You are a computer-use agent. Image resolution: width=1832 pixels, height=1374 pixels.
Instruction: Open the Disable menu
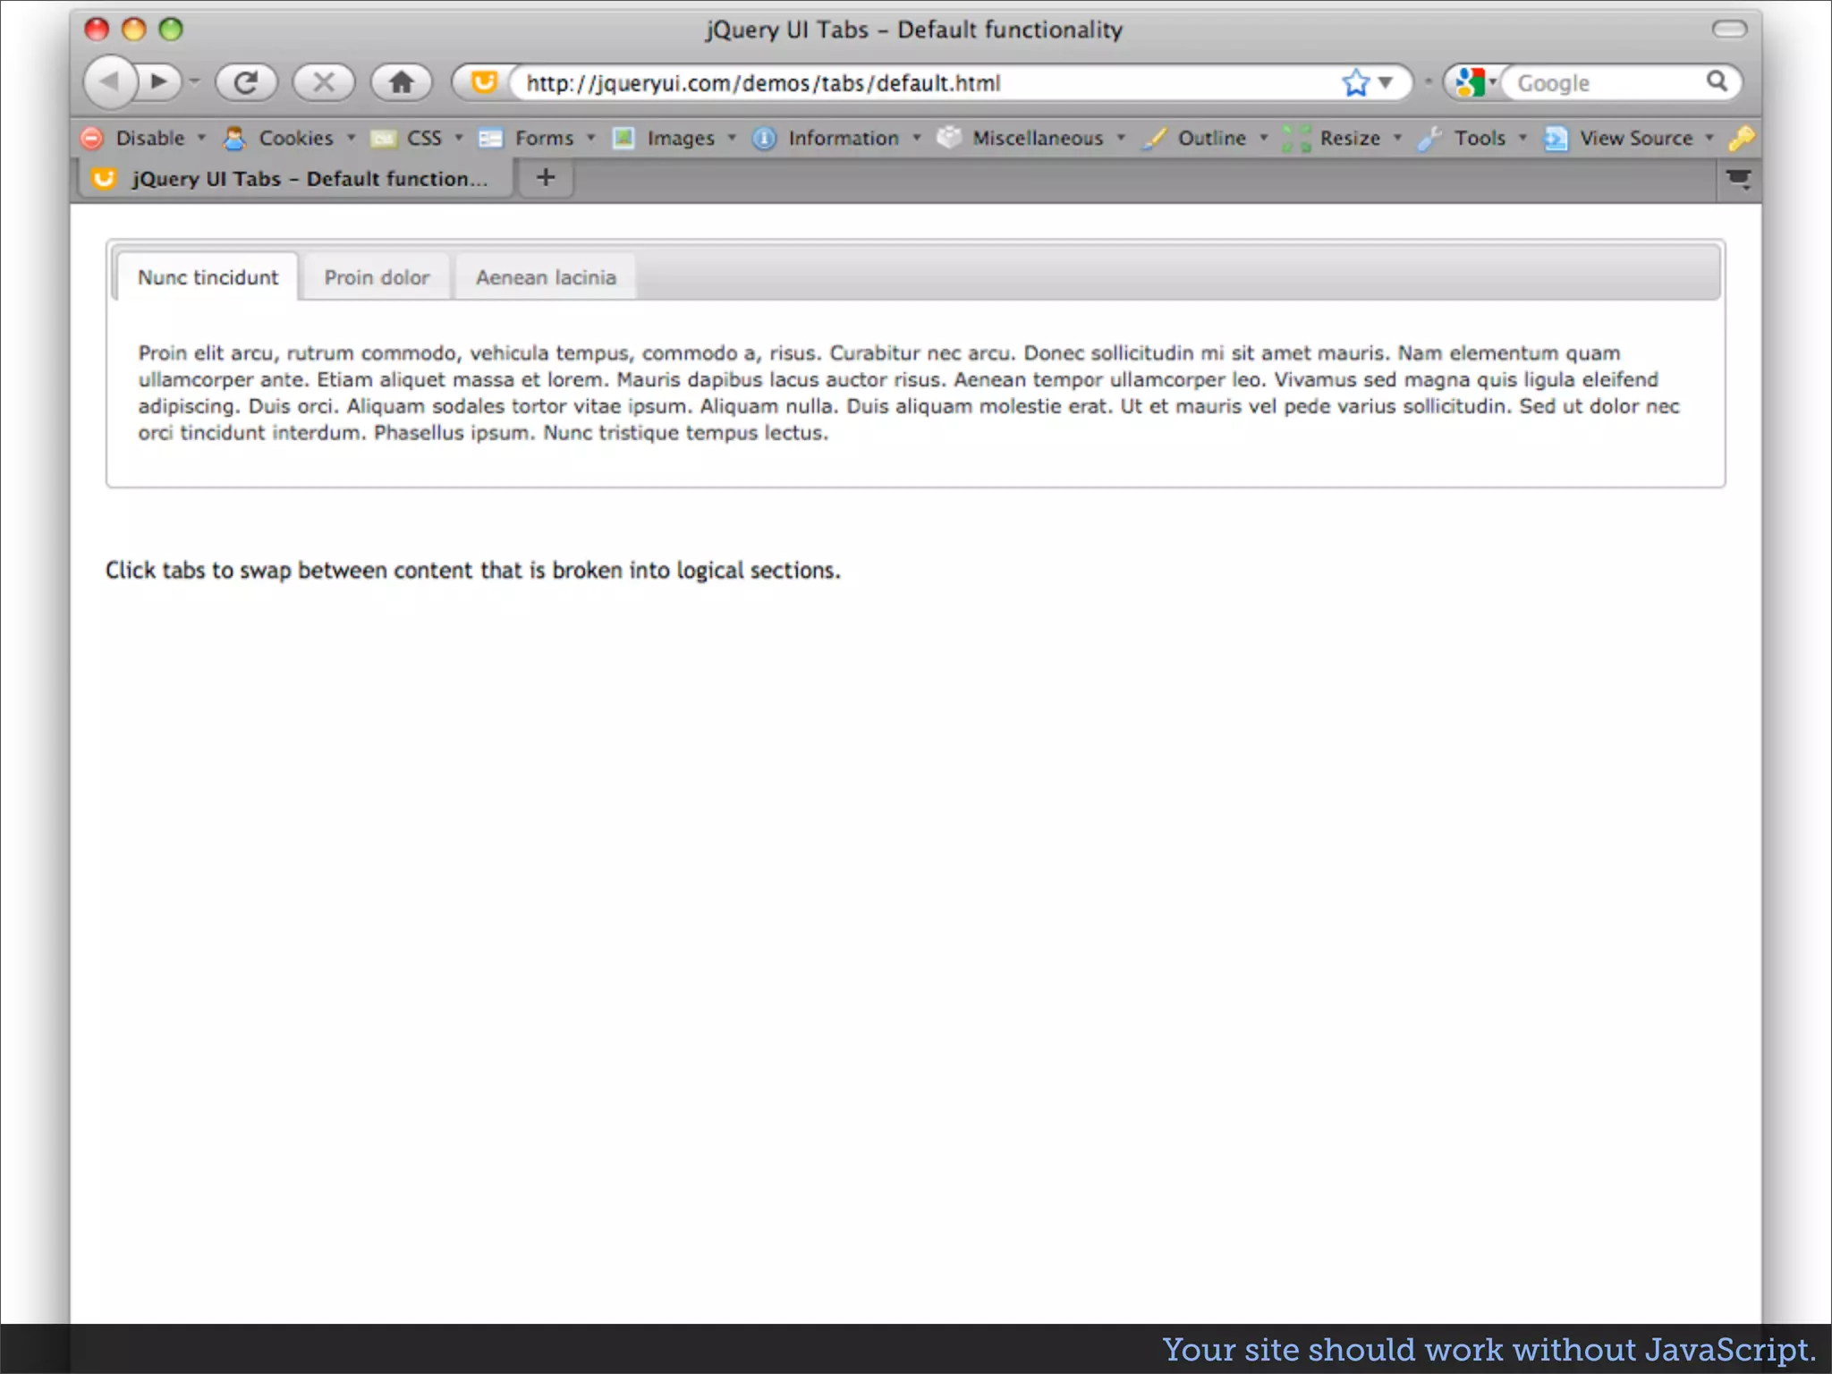(x=161, y=138)
